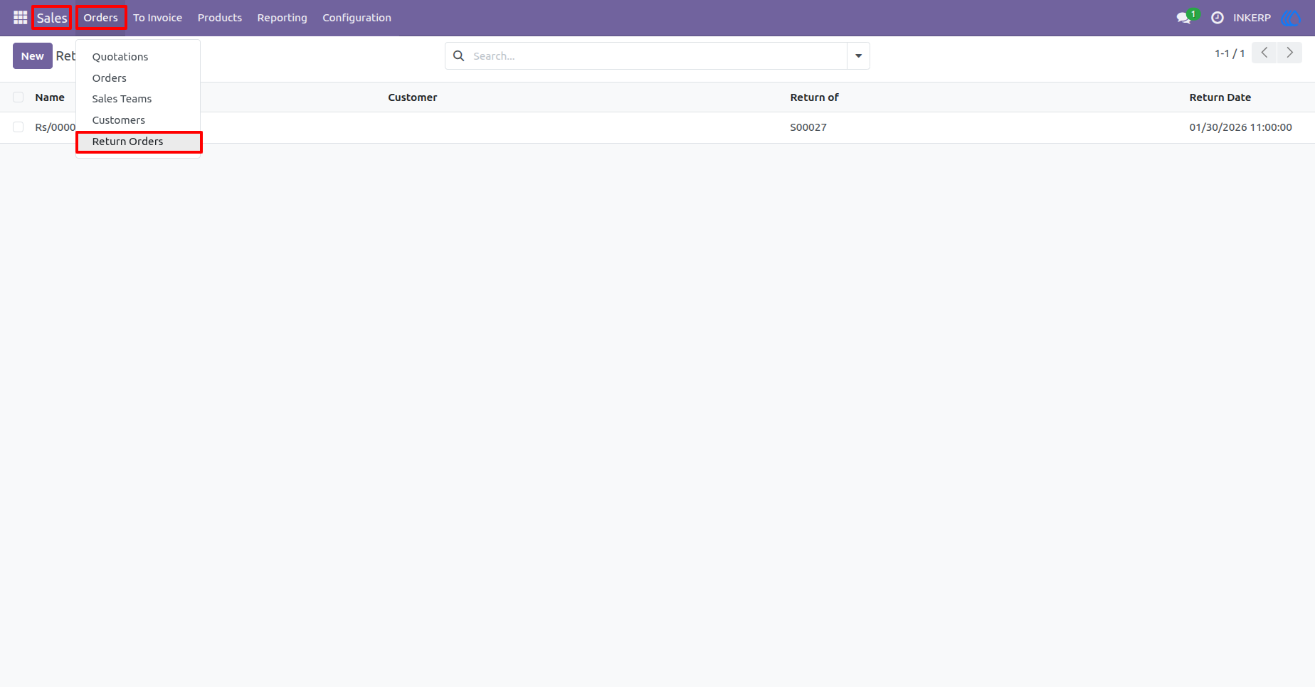This screenshot has height=687, width=1315.
Task: Open the chat messages icon
Action: (x=1184, y=18)
